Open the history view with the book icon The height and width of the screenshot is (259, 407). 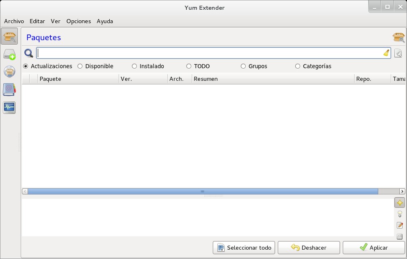point(9,90)
